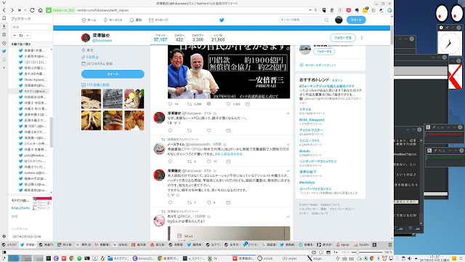The height and width of the screenshot is (262, 465).
Task: Expand options chevron on the 43分 tweet
Action: [288, 171]
